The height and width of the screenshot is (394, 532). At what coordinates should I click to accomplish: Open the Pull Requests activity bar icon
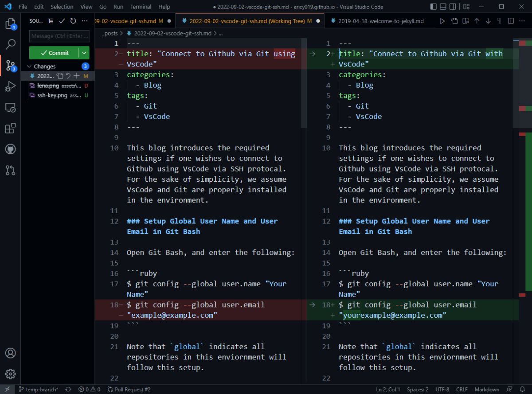10,170
